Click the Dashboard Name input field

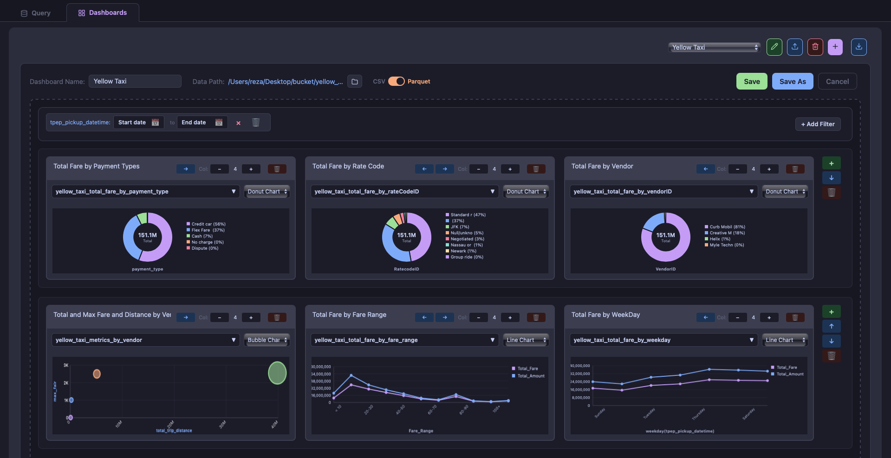tap(135, 81)
